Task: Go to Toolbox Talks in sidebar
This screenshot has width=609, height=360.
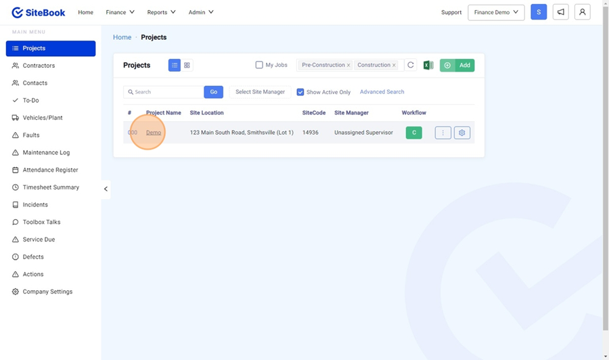Action: point(41,222)
